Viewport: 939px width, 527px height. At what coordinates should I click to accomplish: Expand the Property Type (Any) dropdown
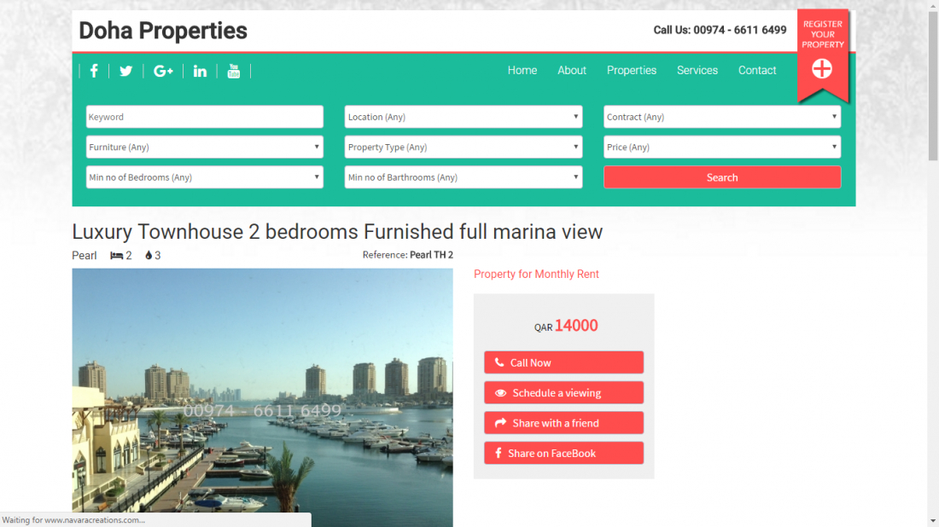464,147
